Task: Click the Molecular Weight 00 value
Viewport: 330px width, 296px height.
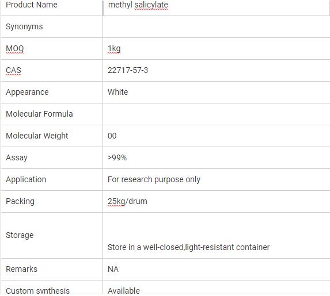Action: pos(112,136)
